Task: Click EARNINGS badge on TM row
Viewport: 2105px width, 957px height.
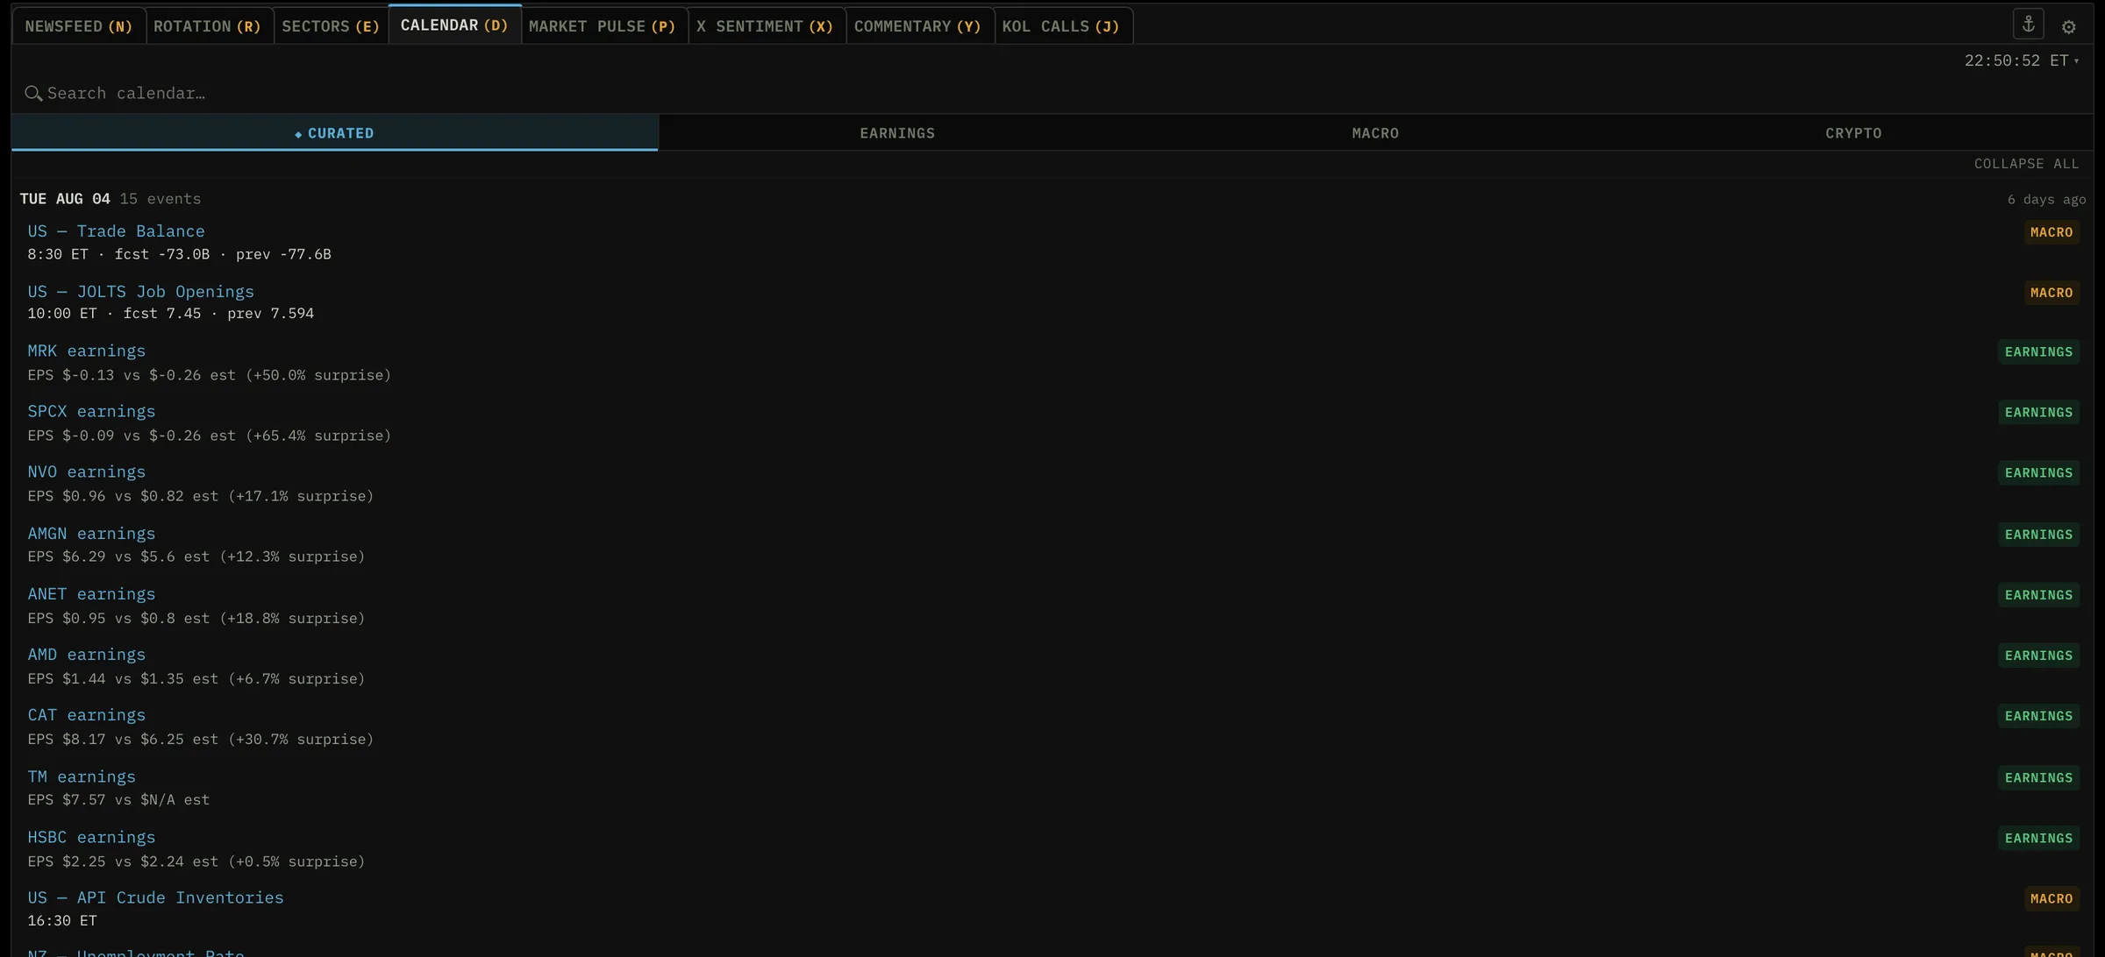Action: click(x=2038, y=778)
